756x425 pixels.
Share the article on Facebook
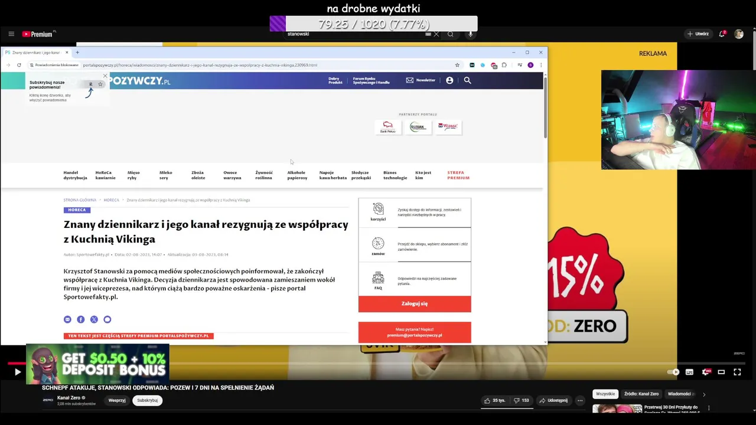click(x=81, y=319)
